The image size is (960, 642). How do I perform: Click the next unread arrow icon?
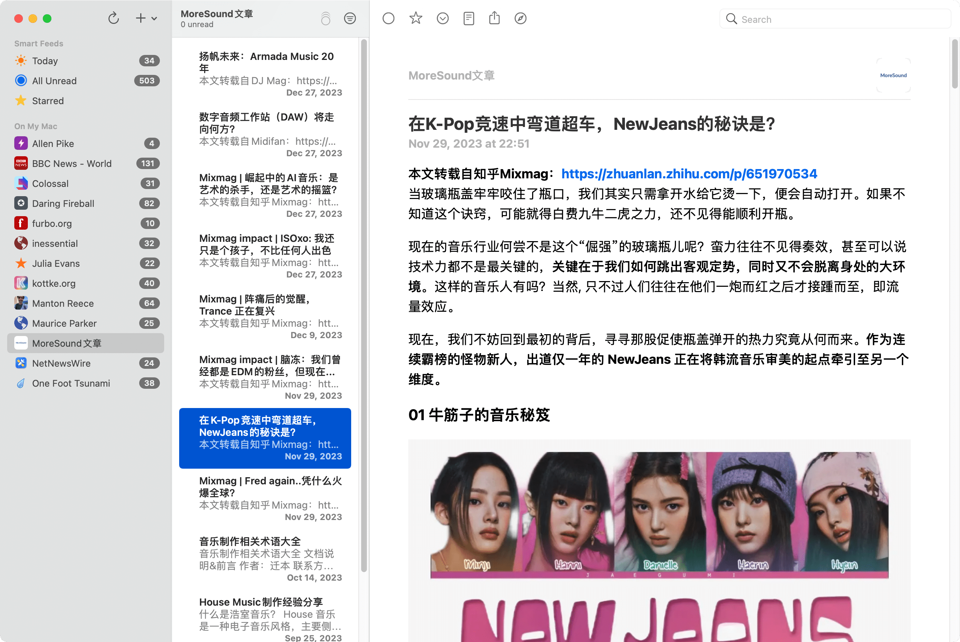443,19
